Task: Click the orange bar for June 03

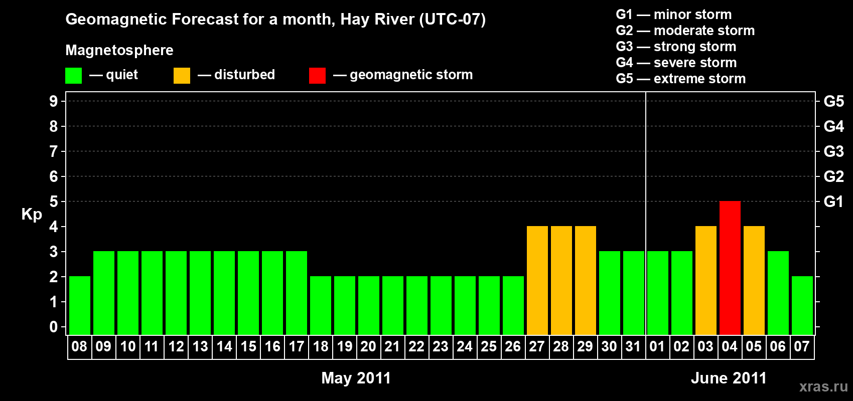Action: [705, 280]
